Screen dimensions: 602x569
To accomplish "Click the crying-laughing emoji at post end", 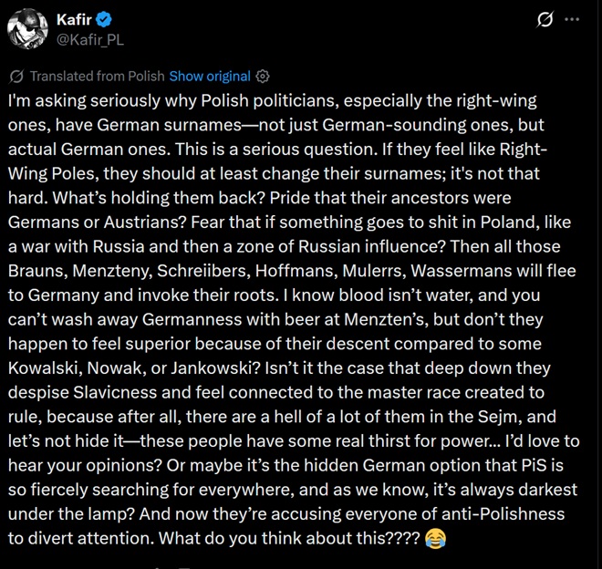I will (x=436, y=538).
